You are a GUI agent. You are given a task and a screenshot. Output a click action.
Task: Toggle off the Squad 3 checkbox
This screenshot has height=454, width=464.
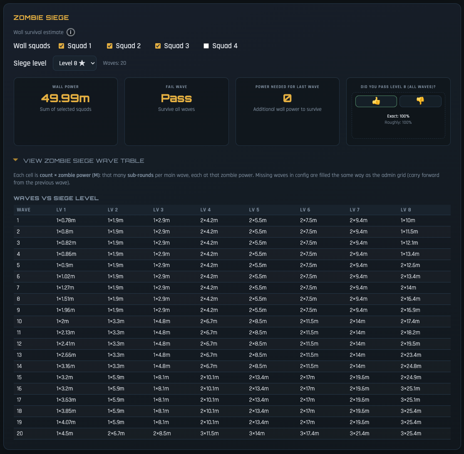pyautogui.click(x=158, y=46)
